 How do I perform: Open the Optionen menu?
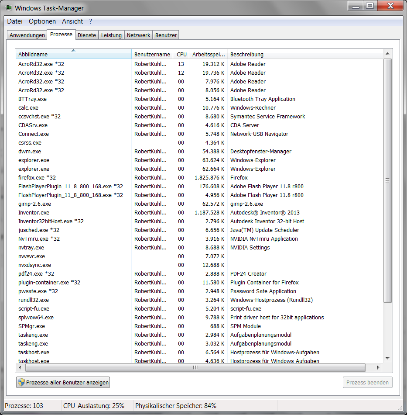tap(42, 21)
